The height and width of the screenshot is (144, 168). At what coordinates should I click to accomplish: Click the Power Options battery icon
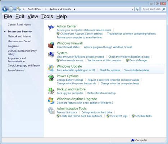[51, 78]
